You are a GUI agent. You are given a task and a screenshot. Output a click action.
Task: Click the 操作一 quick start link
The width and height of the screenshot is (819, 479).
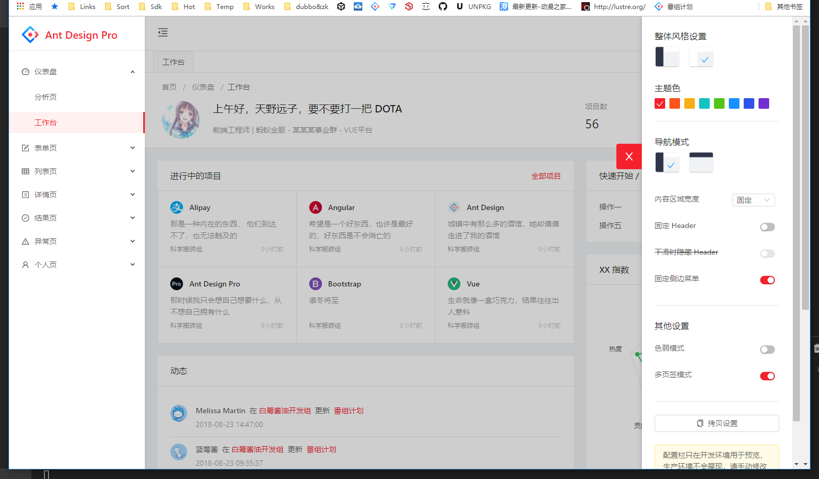(x=611, y=207)
